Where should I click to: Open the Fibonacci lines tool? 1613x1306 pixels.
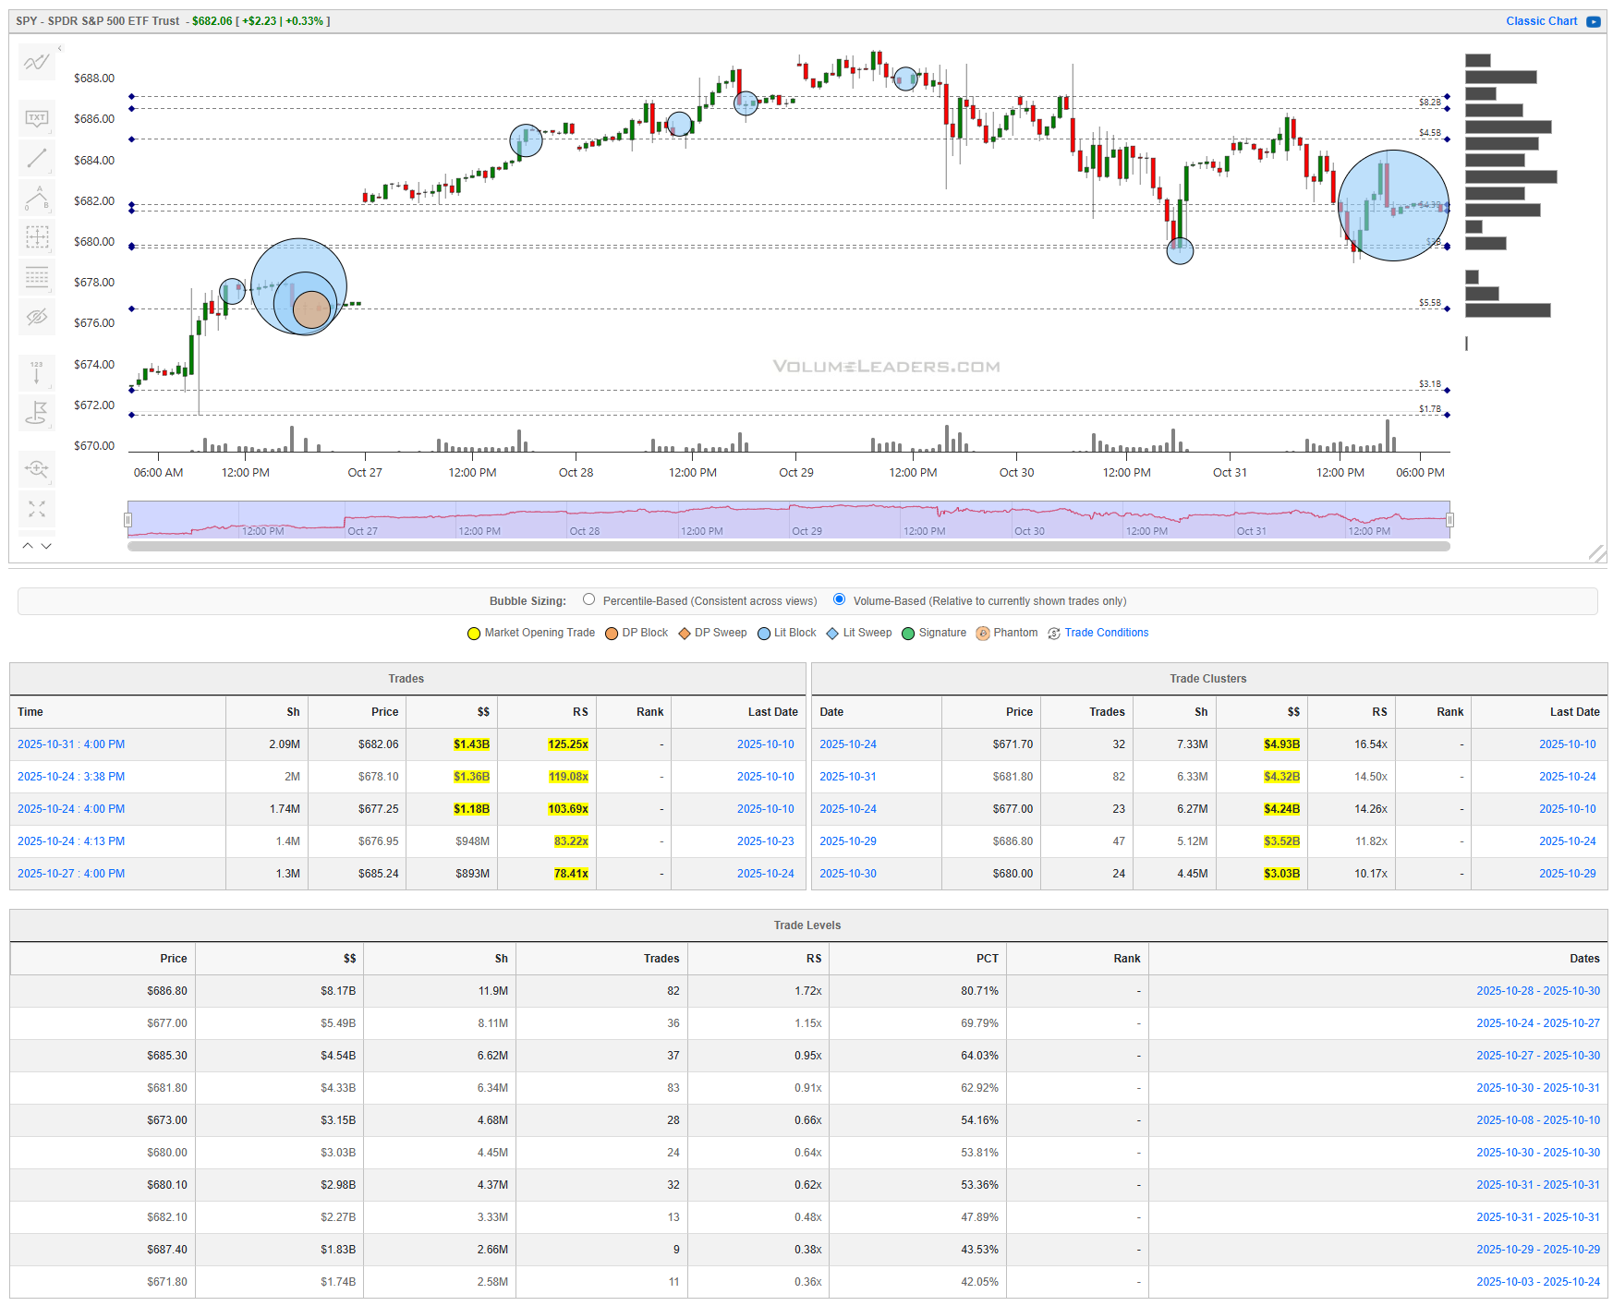pyautogui.click(x=37, y=277)
